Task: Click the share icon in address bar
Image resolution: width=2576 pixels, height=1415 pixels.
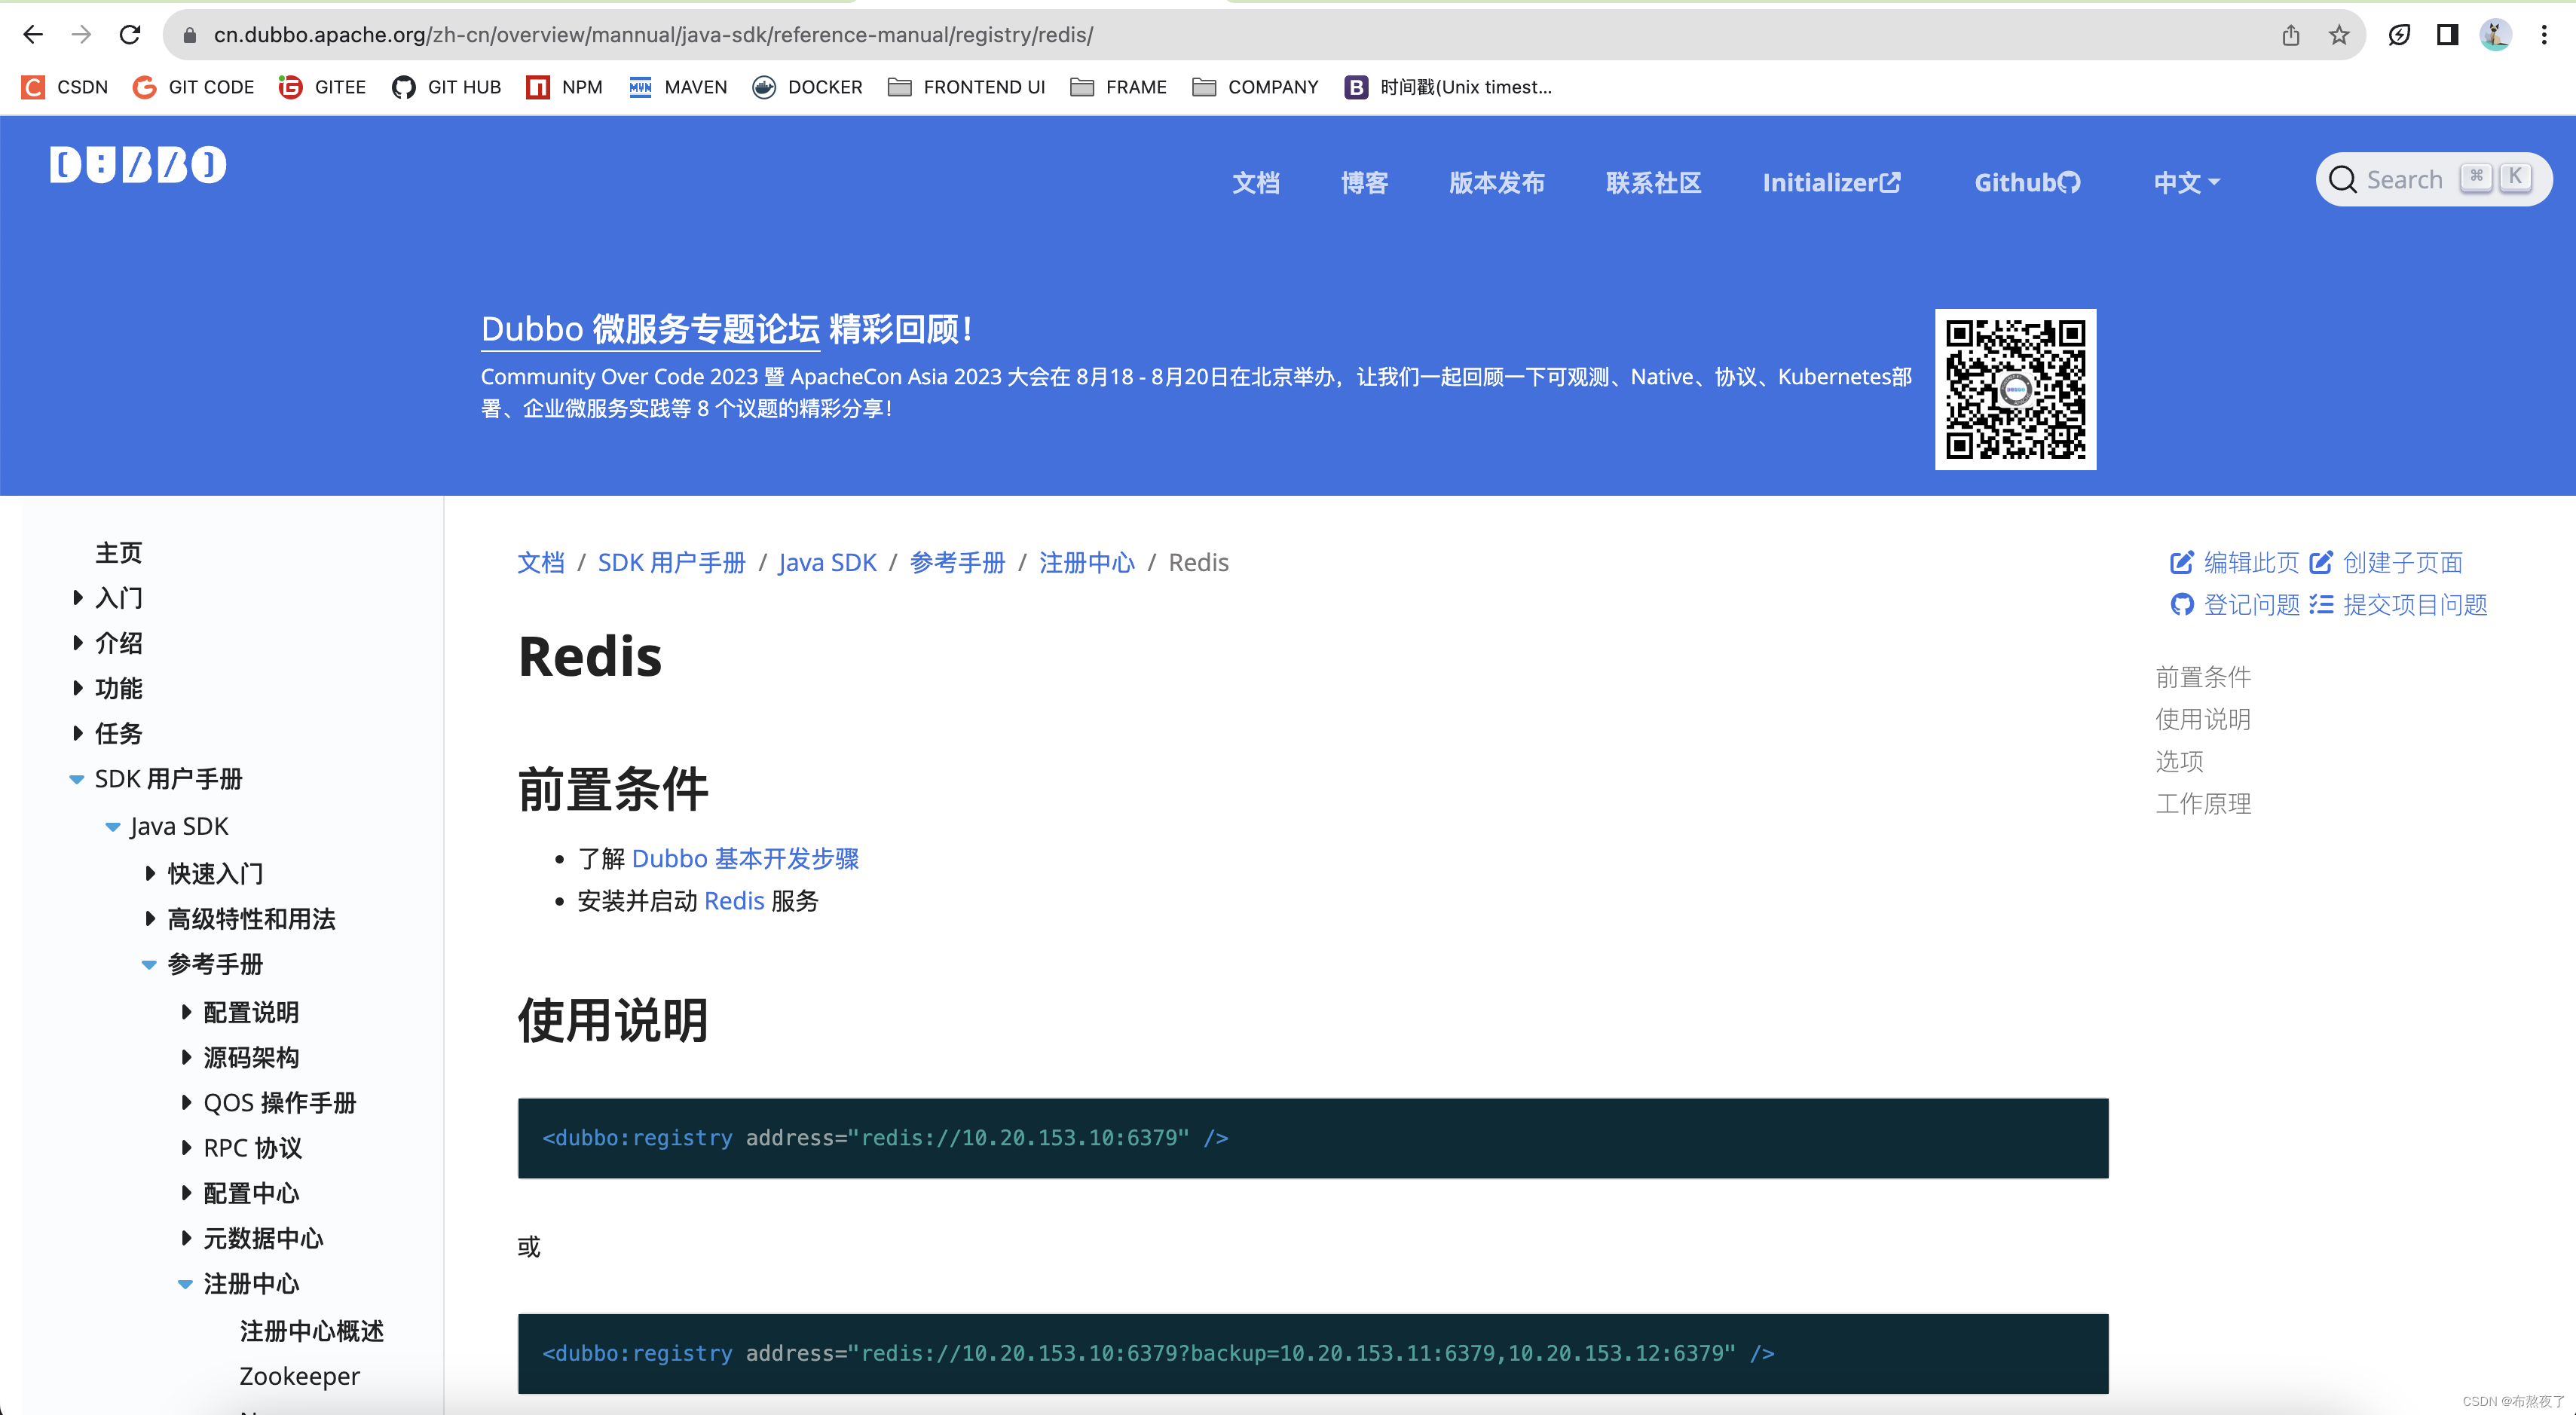Action: [2290, 36]
